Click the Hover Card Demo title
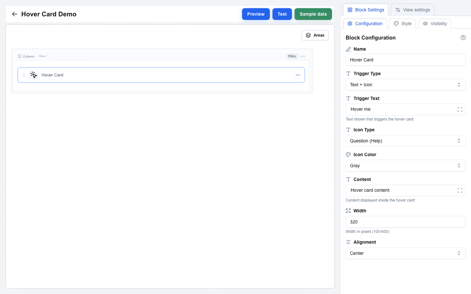The image size is (471, 294). 49,14
